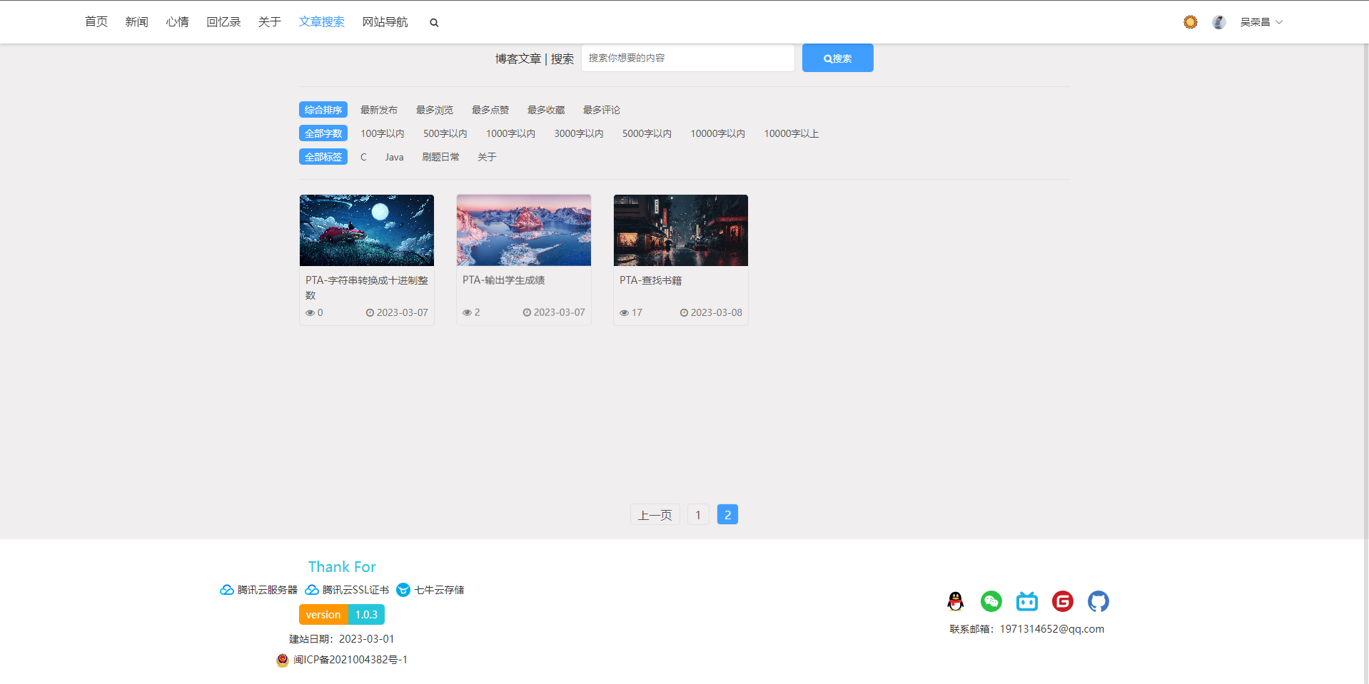
Task: Open article title PTA-输出学生成绩
Action: (504, 280)
